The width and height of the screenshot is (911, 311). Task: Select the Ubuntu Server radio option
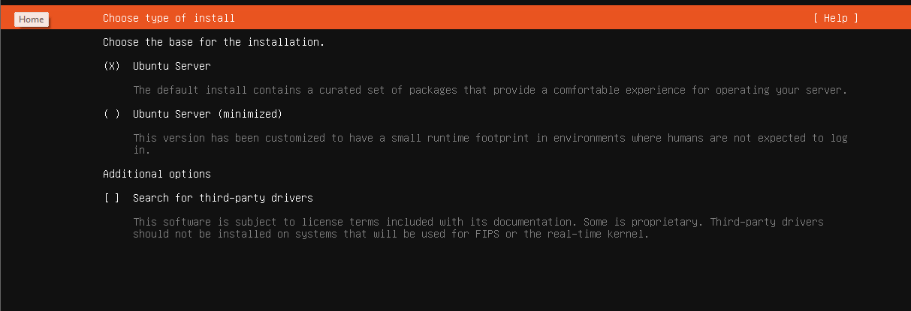coord(112,66)
